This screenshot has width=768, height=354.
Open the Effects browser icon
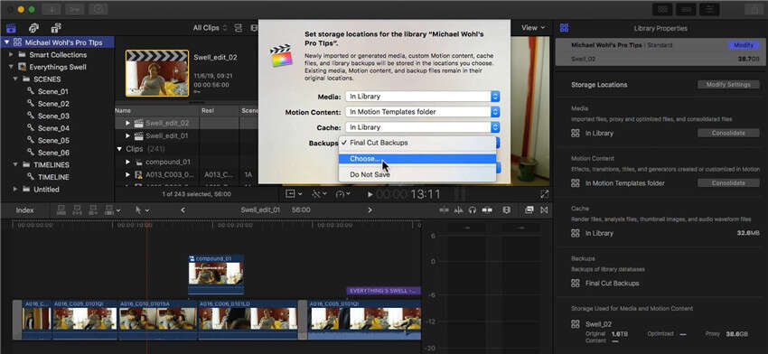click(529, 210)
